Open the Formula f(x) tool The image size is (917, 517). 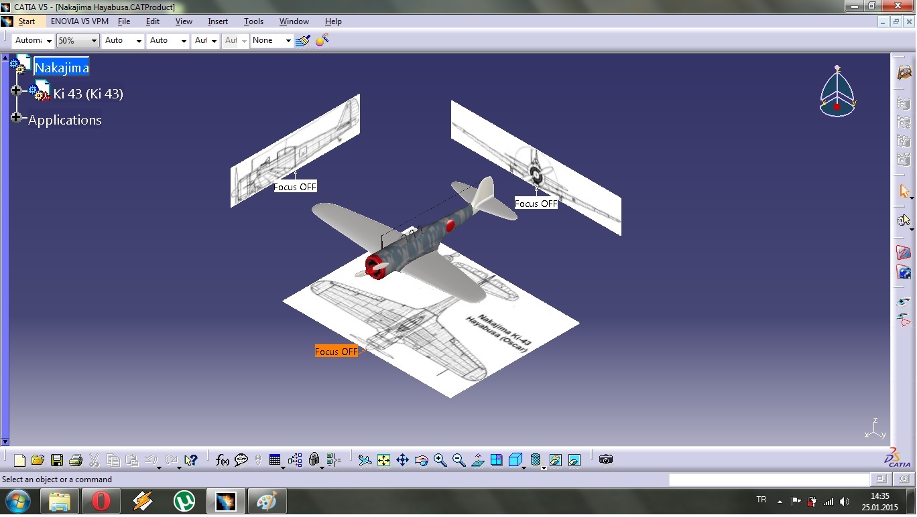click(x=223, y=460)
